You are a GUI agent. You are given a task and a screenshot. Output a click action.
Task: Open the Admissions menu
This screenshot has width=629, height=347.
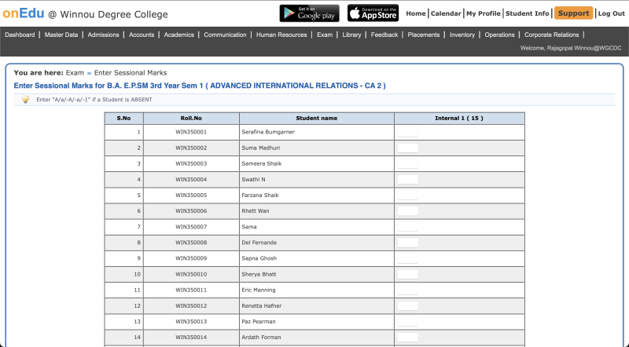coord(103,35)
